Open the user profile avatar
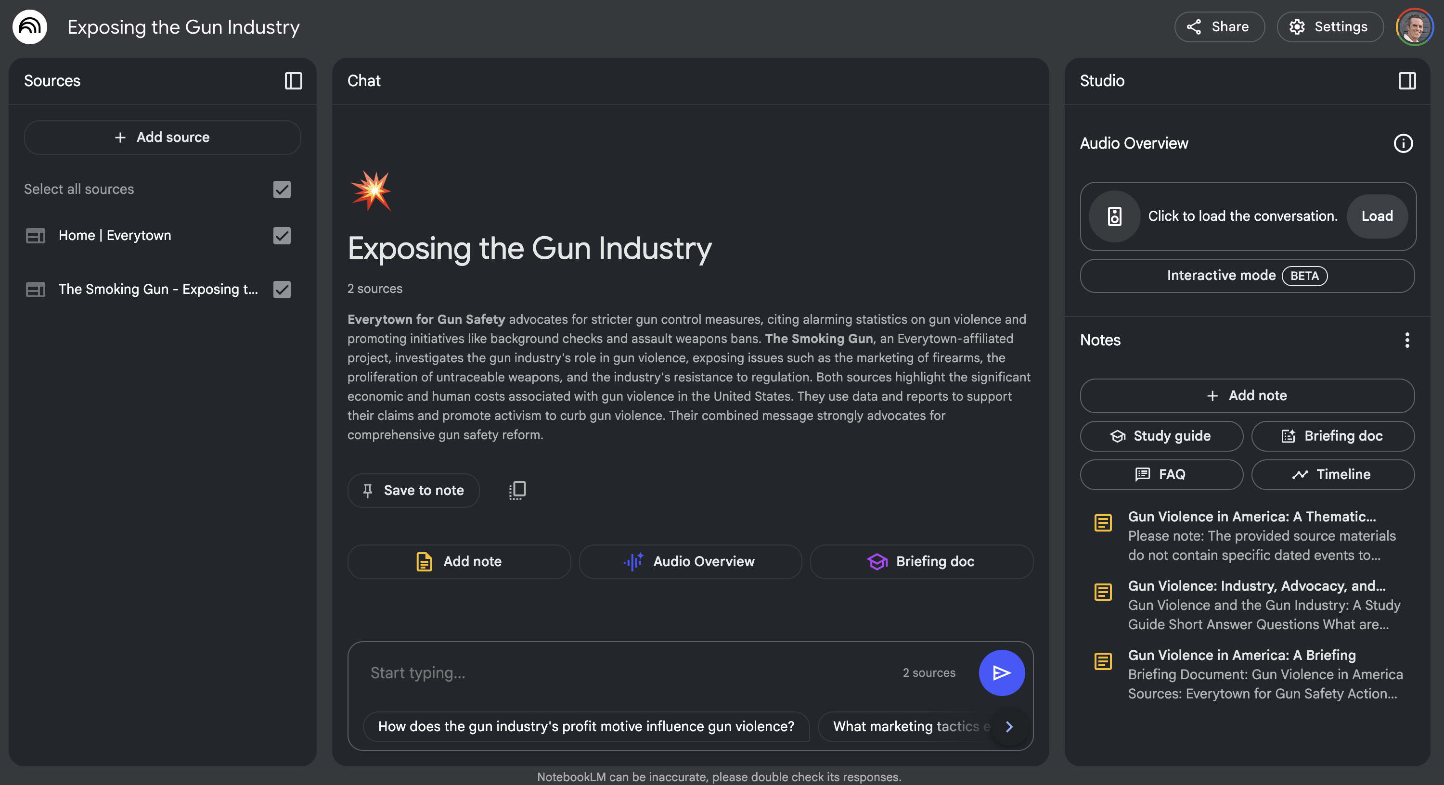1444x785 pixels. [1414, 27]
